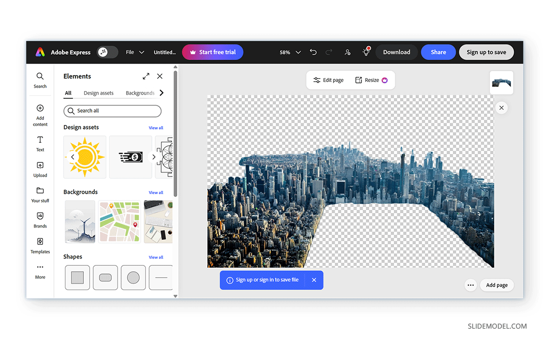The width and height of the screenshot is (549, 340).
Task: Select the yellow sun design asset
Action: 85,157
